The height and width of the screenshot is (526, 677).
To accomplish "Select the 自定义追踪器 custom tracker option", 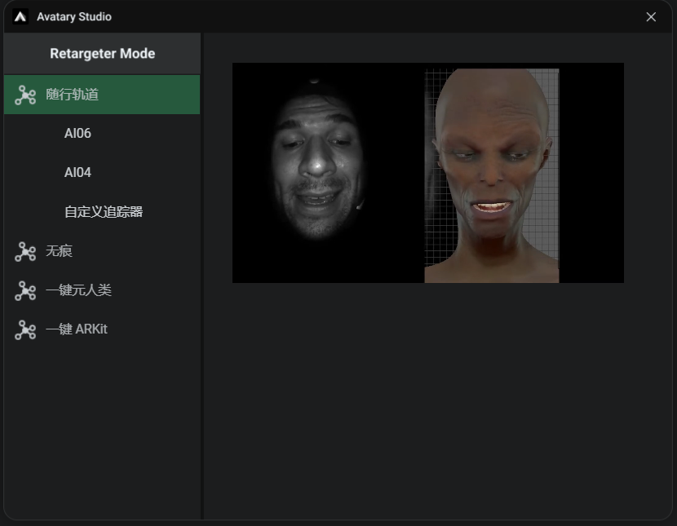I will point(104,212).
